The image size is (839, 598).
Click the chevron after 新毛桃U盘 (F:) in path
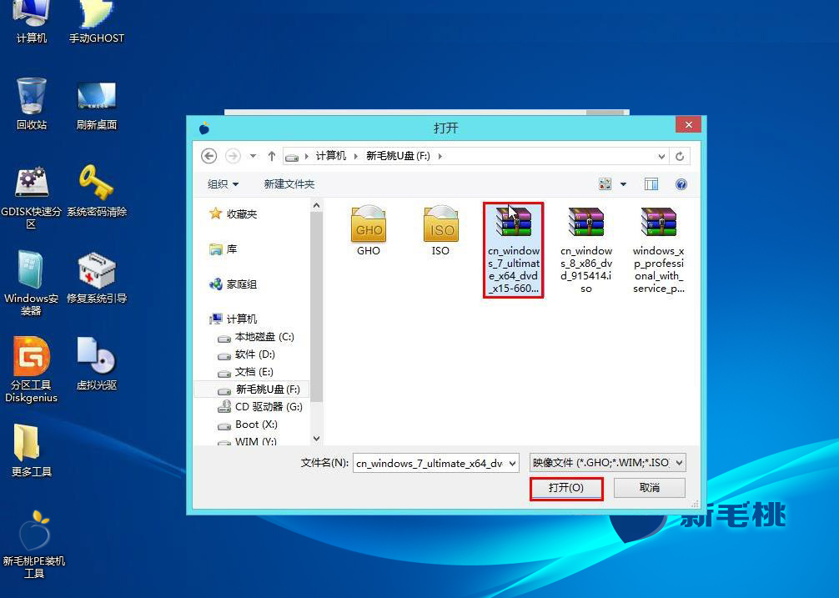click(x=440, y=156)
